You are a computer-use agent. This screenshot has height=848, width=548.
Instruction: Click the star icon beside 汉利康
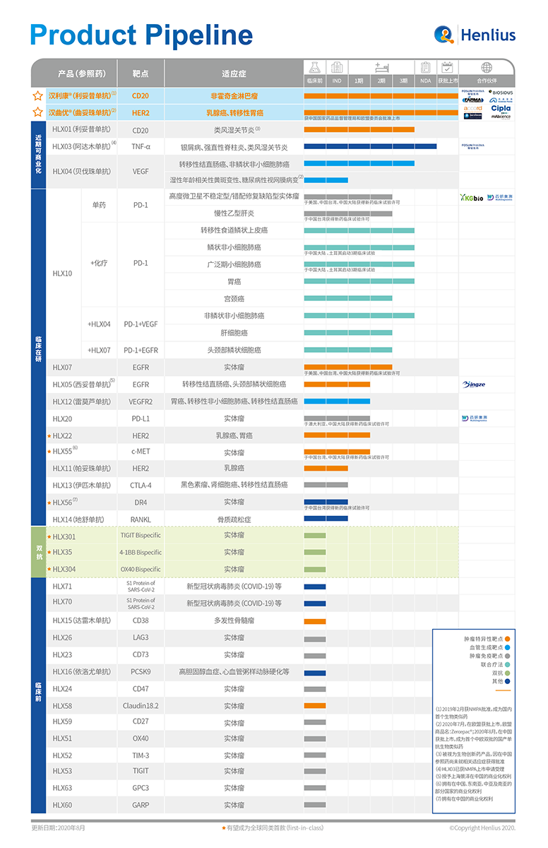tap(37, 95)
